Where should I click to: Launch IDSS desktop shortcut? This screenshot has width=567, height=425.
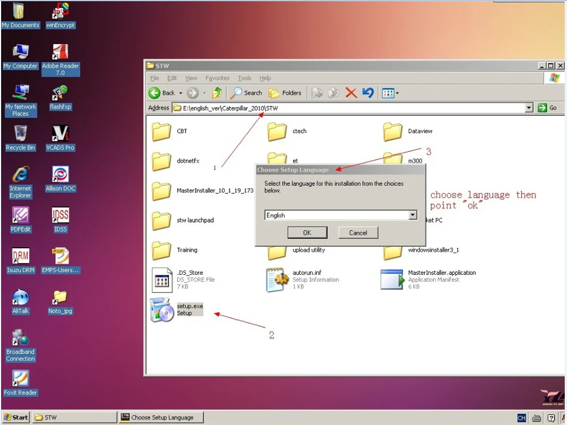point(60,220)
